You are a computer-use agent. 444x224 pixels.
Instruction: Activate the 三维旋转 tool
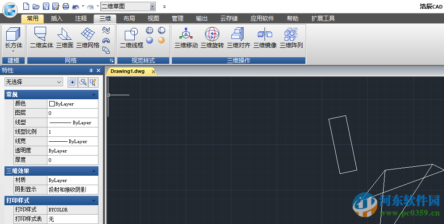coord(212,38)
